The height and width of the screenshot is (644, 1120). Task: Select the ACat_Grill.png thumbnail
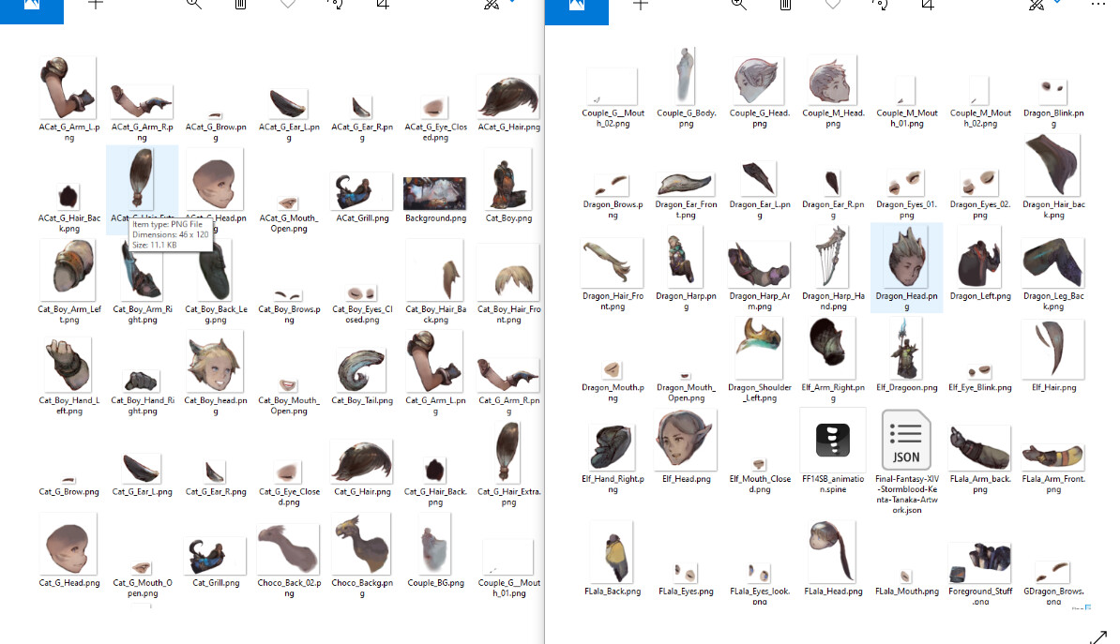pyautogui.click(x=362, y=192)
